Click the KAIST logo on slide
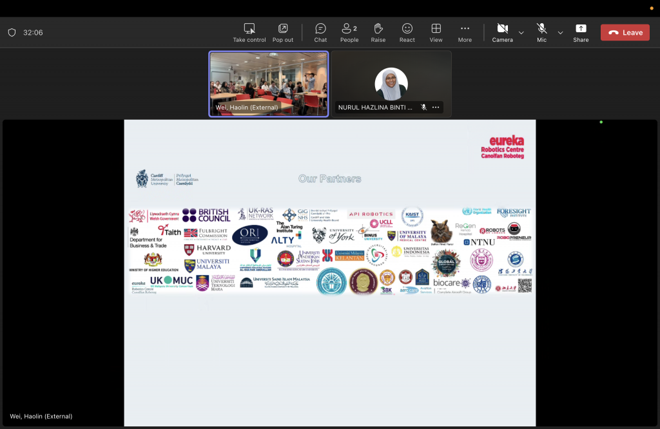Viewport: 660px width, 429px height. pyautogui.click(x=412, y=217)
